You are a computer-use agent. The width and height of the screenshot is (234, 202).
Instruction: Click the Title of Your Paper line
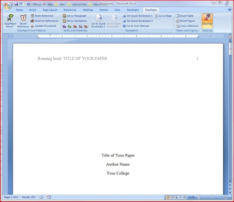(x=118, y=156)
